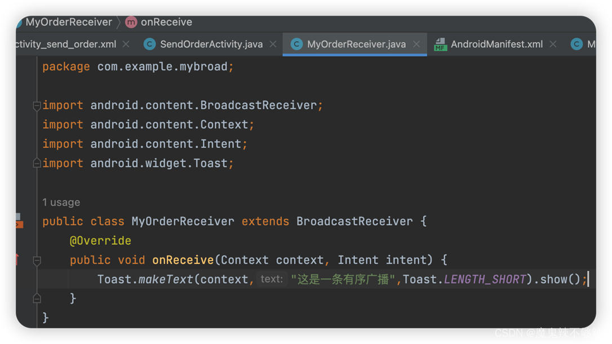
Task: Click the 'text:' parameter hint in makeText call
Action: [x=271, y=279]
